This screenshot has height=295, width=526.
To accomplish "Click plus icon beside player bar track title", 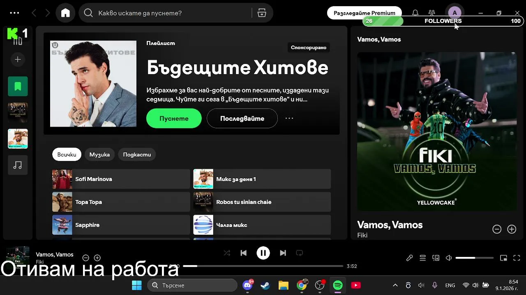I will [x=97, y=258].
